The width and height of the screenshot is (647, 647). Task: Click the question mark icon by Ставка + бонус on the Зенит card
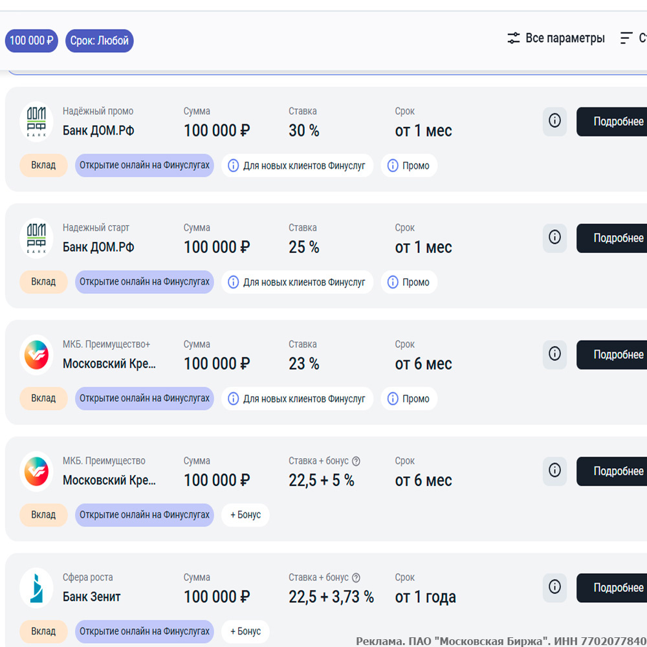click(x=356, y=578)
